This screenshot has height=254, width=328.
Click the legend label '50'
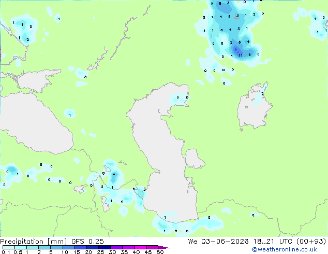click(160, 252)
